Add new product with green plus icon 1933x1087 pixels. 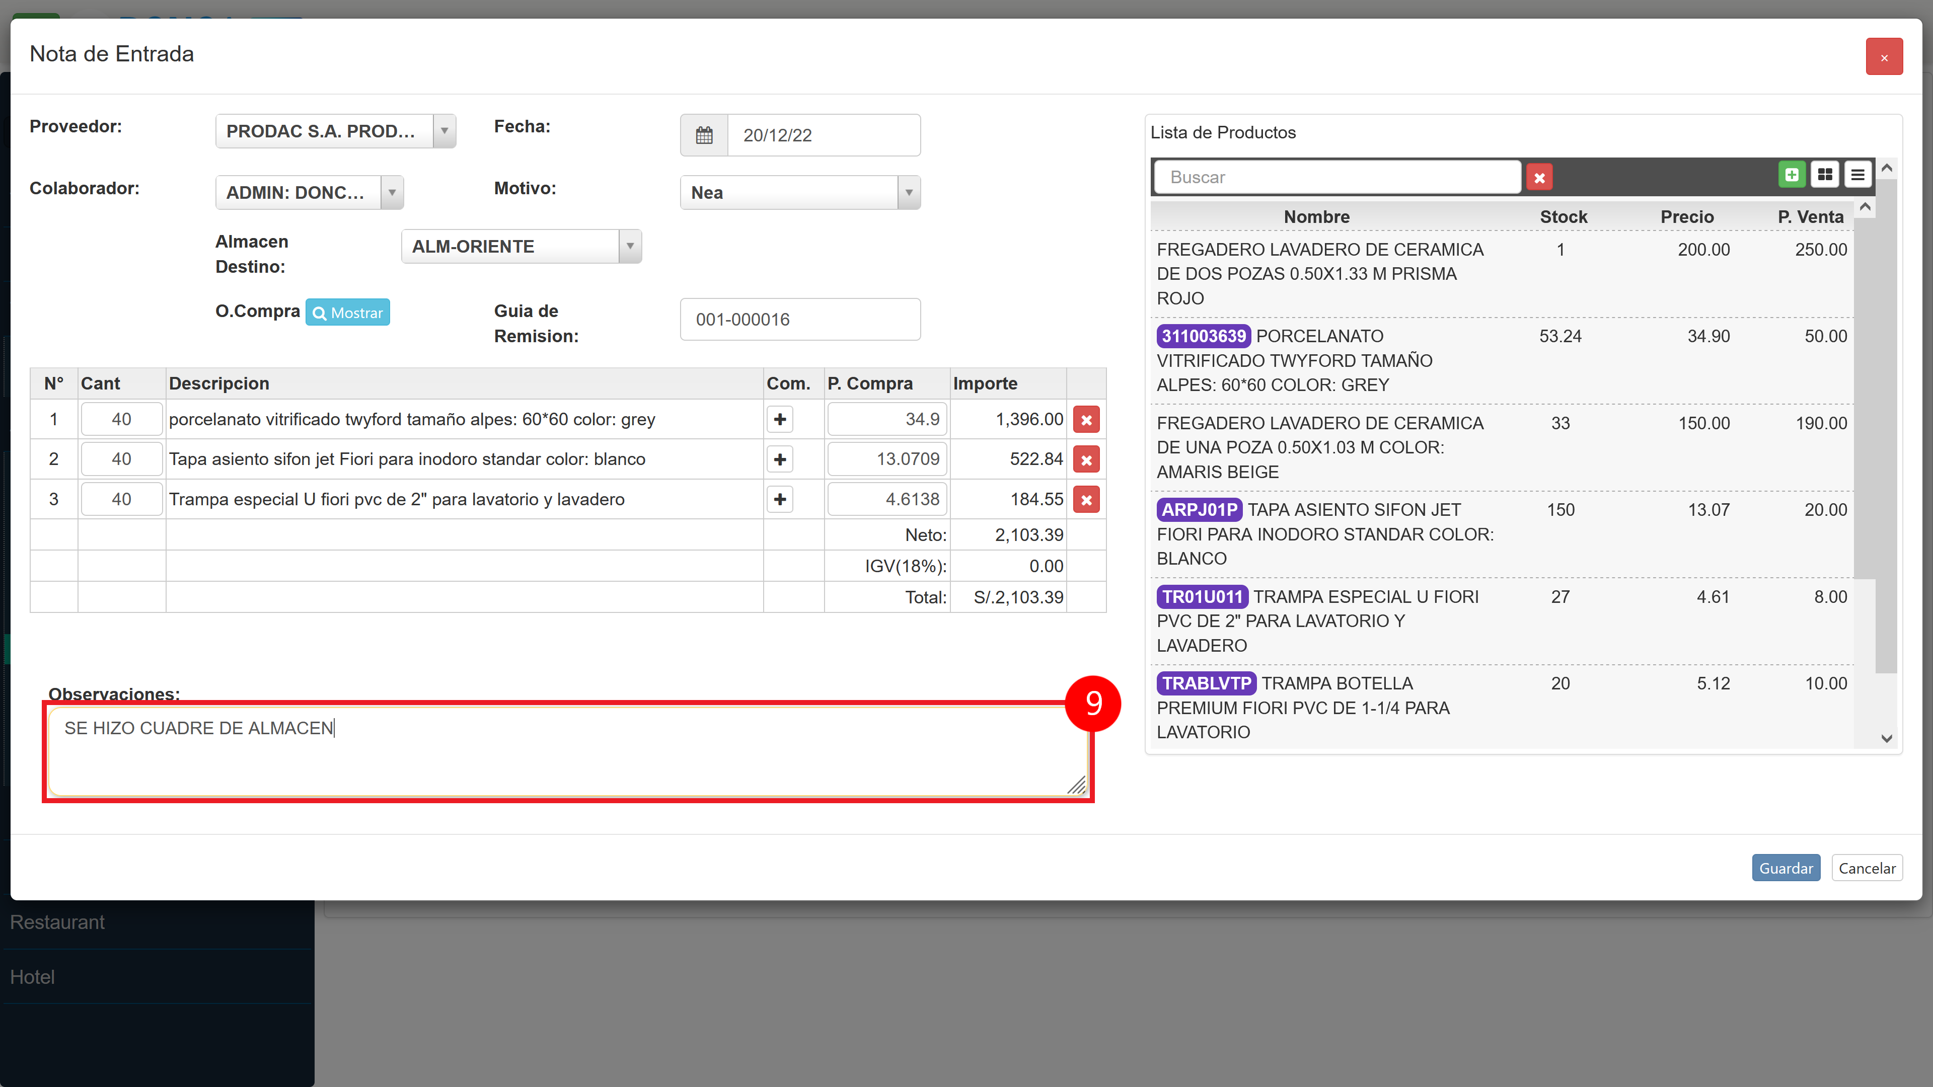(1791, 175)
